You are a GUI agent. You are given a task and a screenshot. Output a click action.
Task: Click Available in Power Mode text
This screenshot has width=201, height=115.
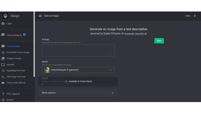point(80,81)
